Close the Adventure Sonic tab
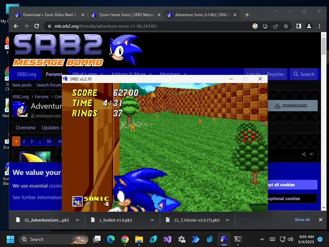 [235, 15]
